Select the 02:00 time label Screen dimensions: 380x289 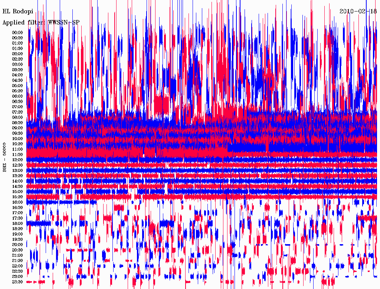(x=17, y=54)
